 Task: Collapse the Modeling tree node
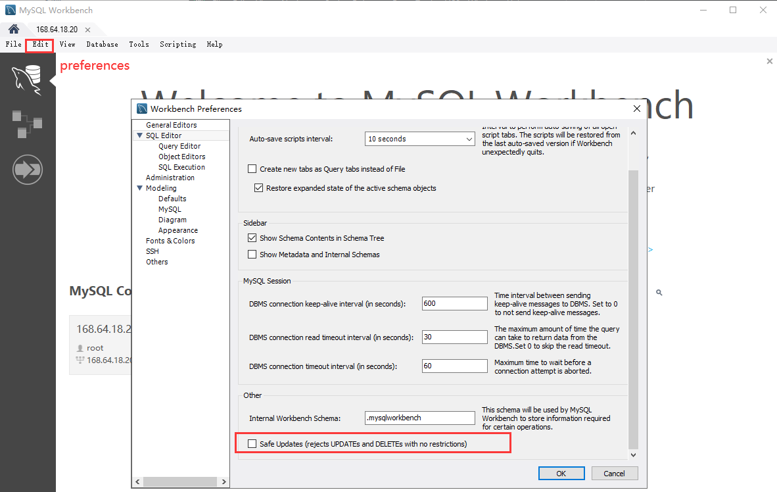coord(140,188)
